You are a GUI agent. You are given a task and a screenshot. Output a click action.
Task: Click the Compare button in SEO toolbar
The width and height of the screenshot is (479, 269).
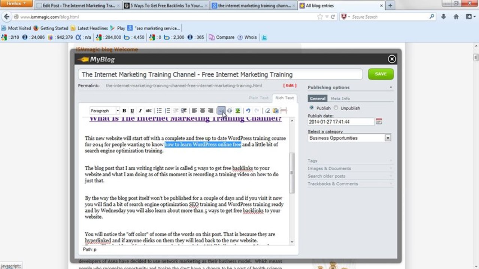click(x=221, y=37)
